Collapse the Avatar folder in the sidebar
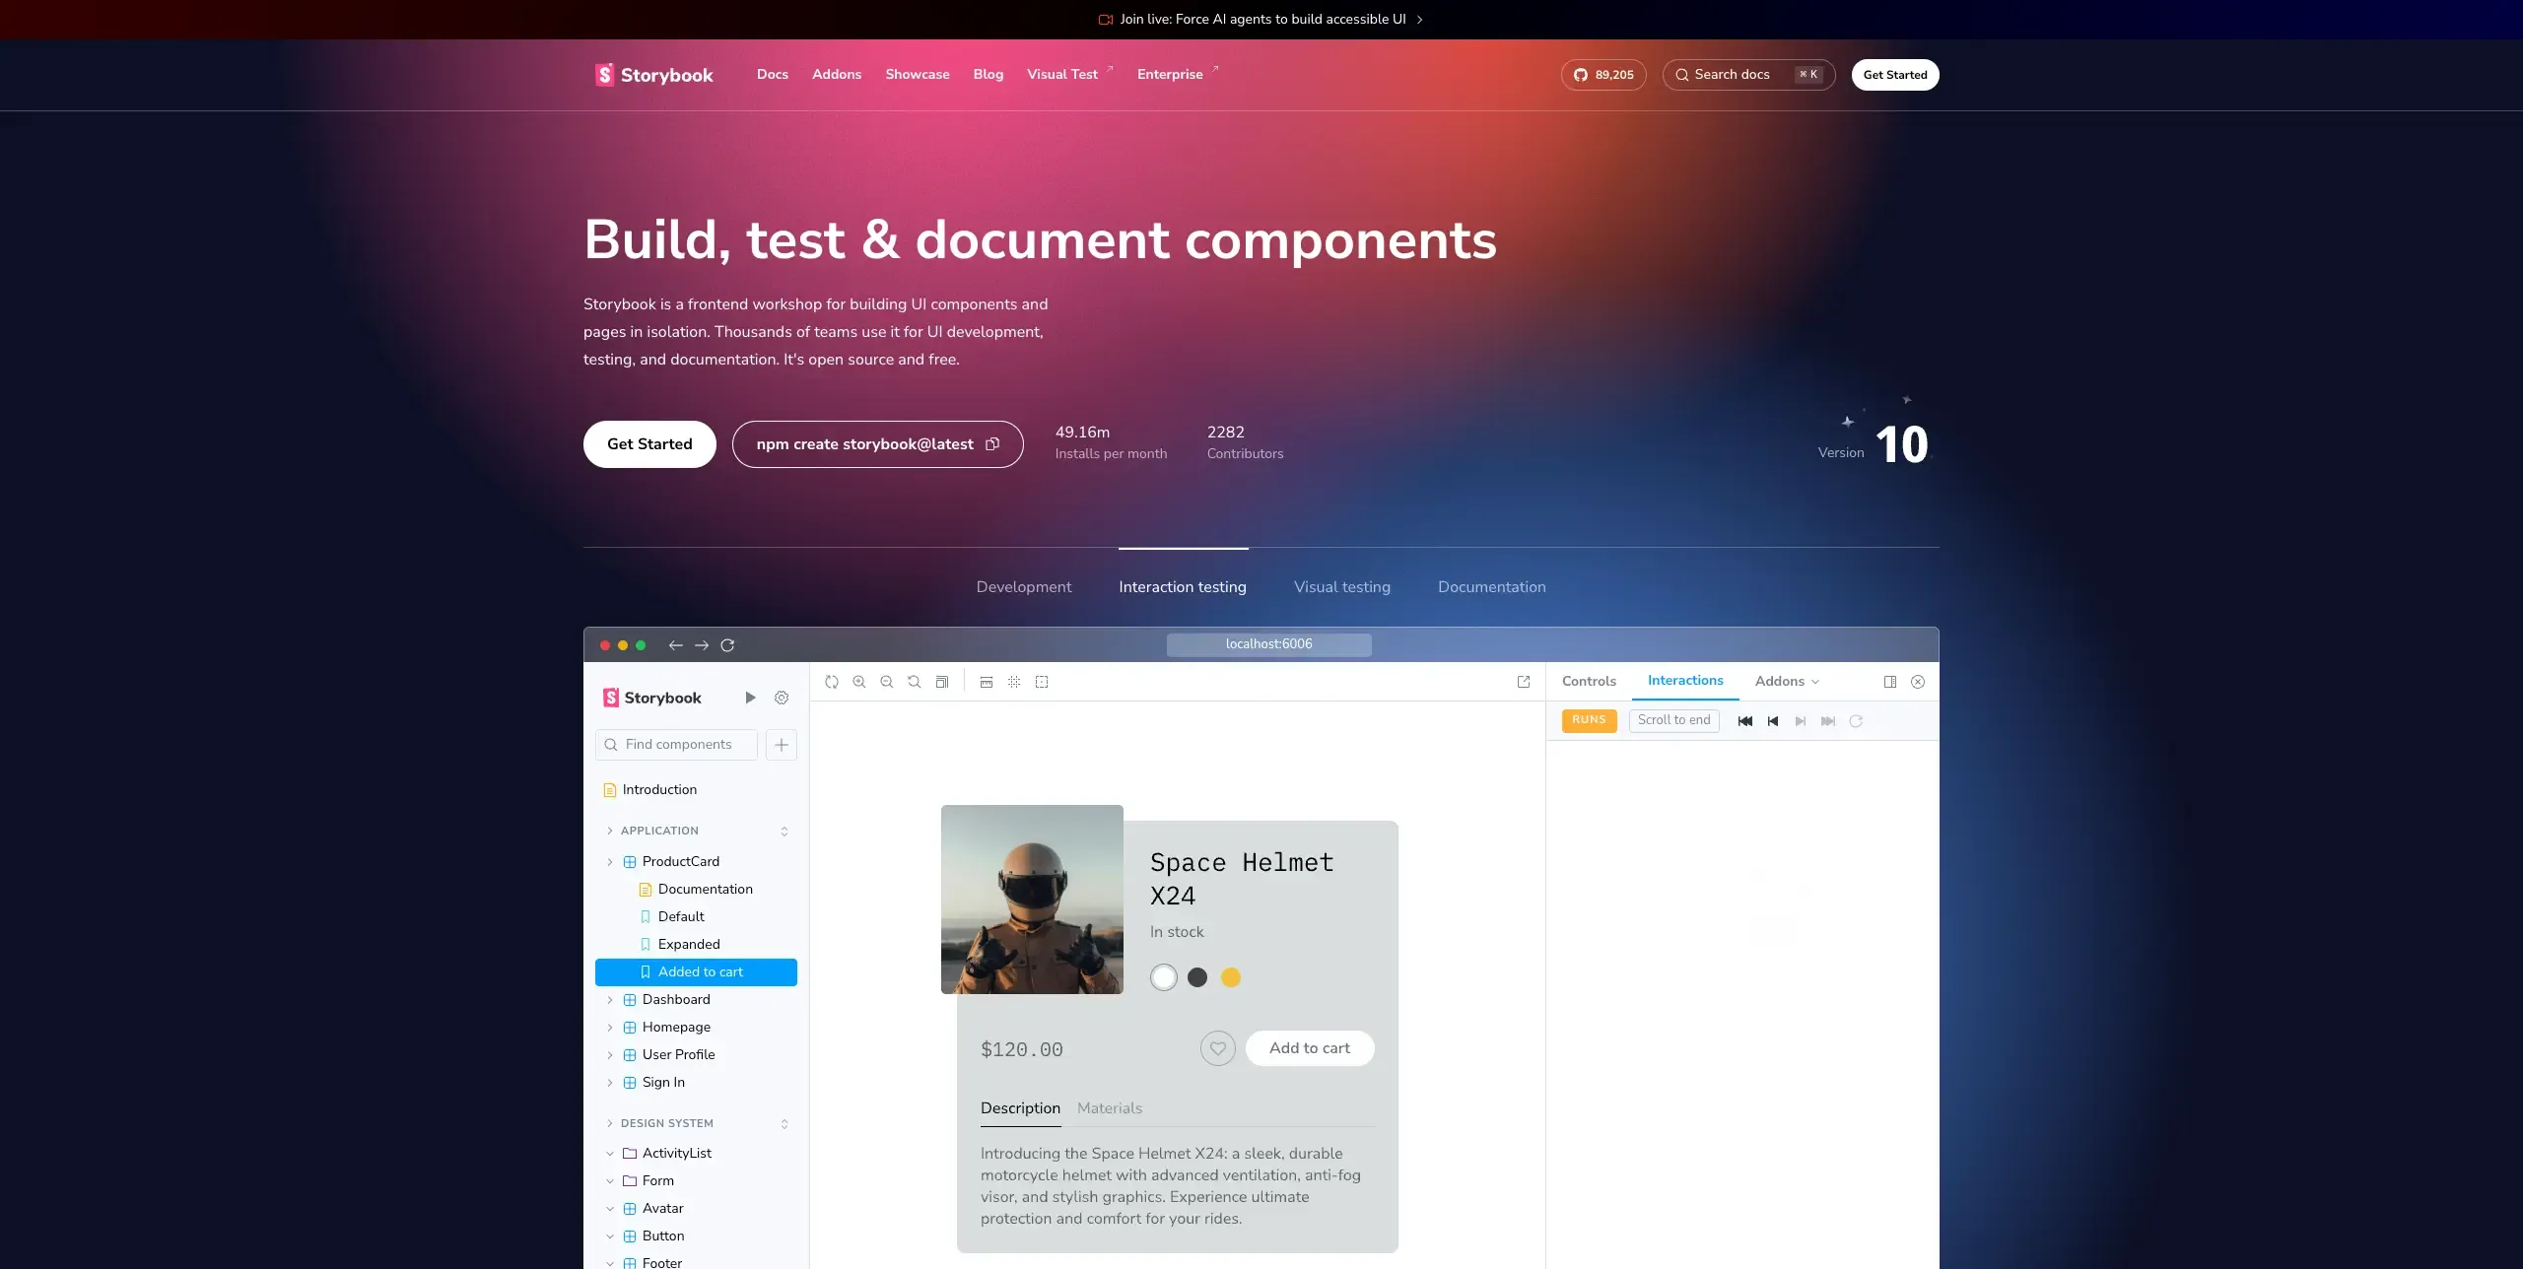This screenshot has height=1269, width=2523. click(610, 1208)
